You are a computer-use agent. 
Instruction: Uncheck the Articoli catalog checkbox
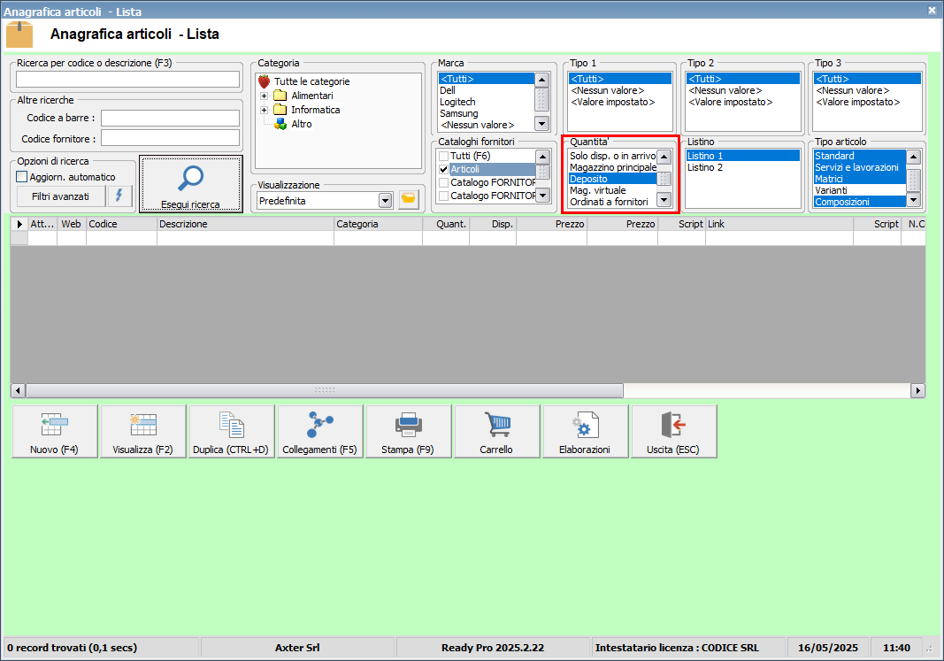pyautogui.click(x=444, y=169)
